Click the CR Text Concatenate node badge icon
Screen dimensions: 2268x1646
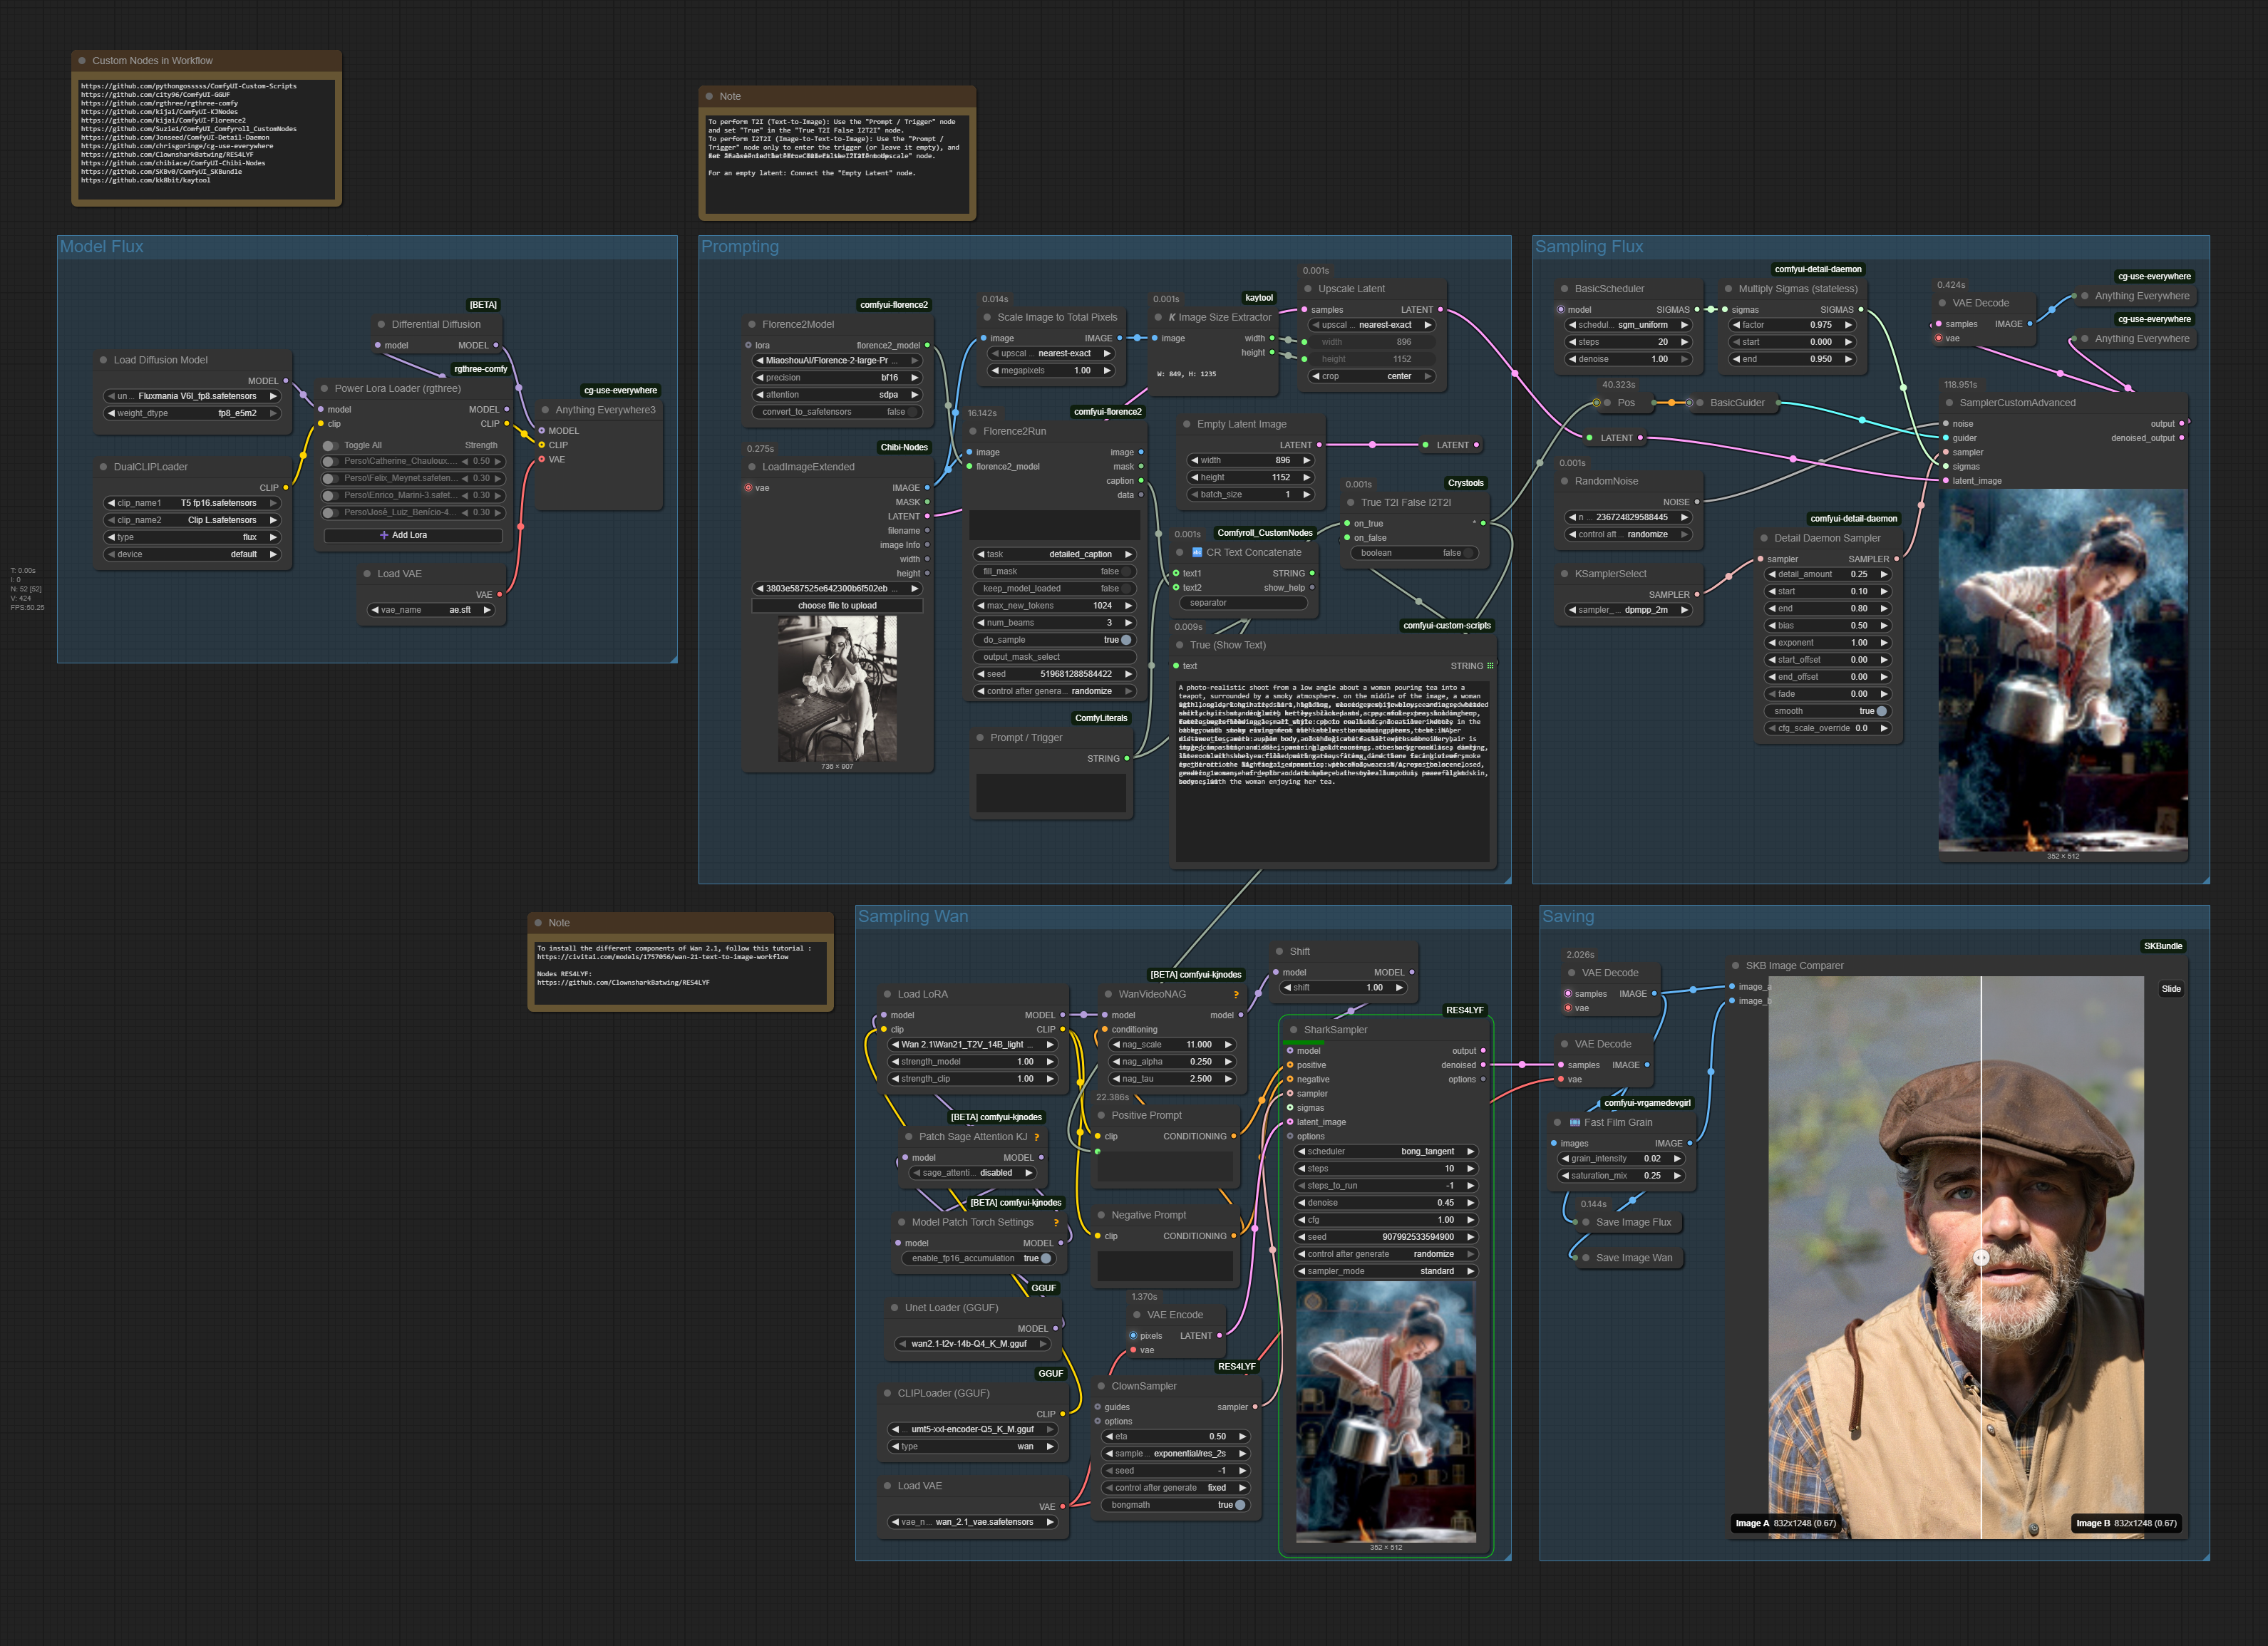click(x=1197, y=552)
